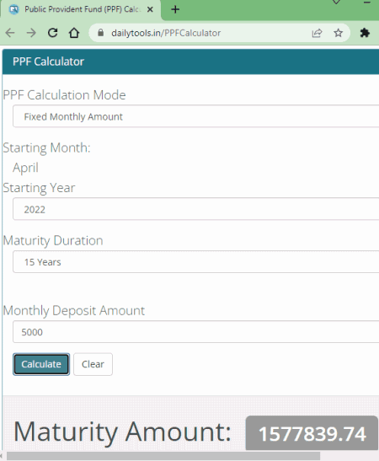379x461 pixels.
Task: Click the address bar URL dailytools.in/PPFCalculator
Action: pos(166,33)
